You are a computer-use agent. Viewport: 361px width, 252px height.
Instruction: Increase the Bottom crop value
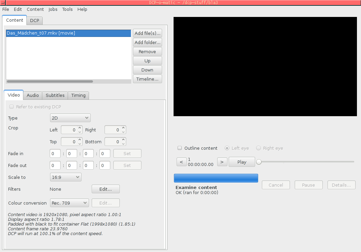(x=123, y=140)
